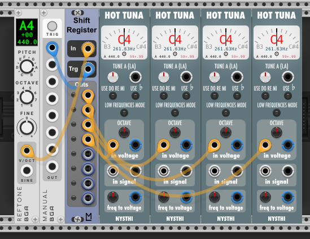Click the first blue-ringed jack below TRIG

pyautogui.click(x=52, y=48)
